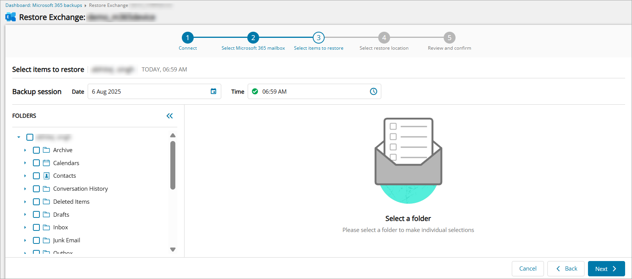632x279 pixels.
Task: Check the root mailbox checkbox
Action: click(x=30, y=137)
